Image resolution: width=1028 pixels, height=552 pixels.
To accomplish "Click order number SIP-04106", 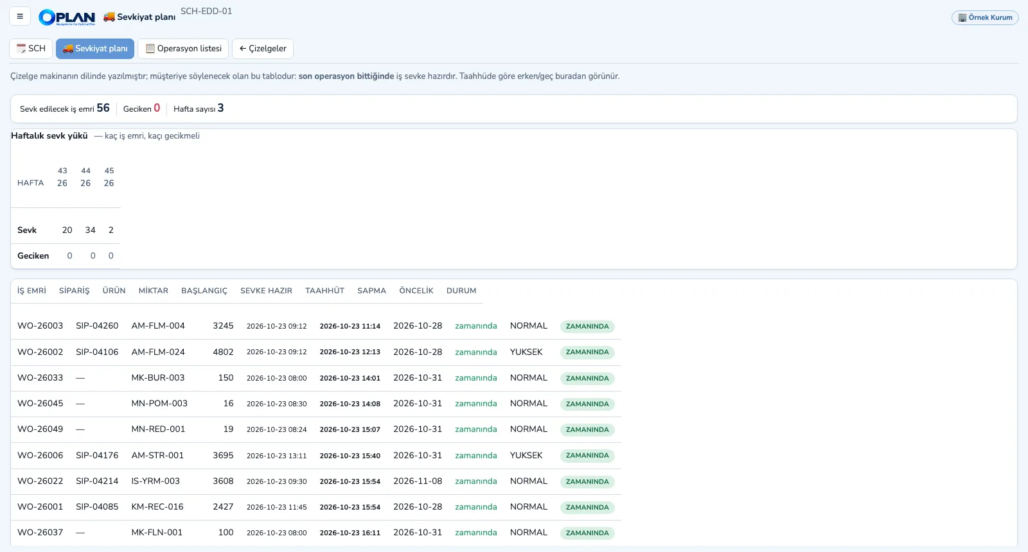I will [97, 352].
